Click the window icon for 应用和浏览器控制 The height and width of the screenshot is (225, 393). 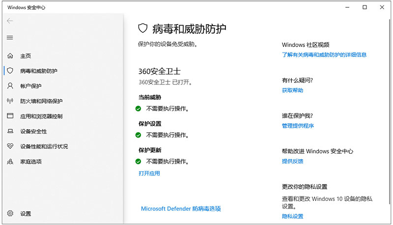point(10,116)
